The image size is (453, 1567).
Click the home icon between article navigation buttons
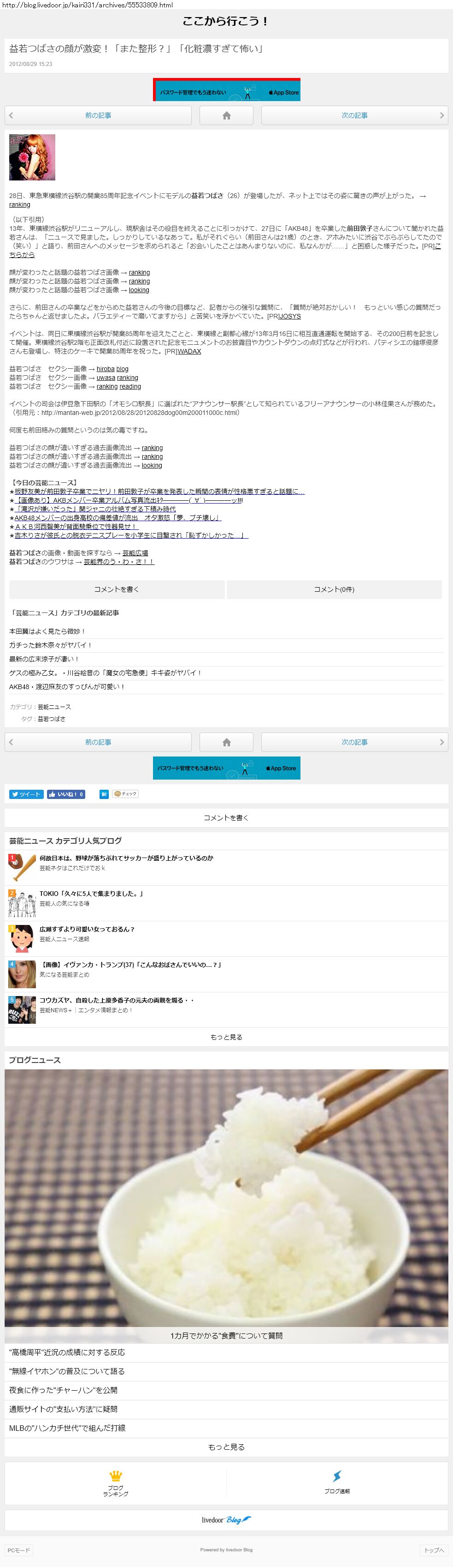click(227, 115)
